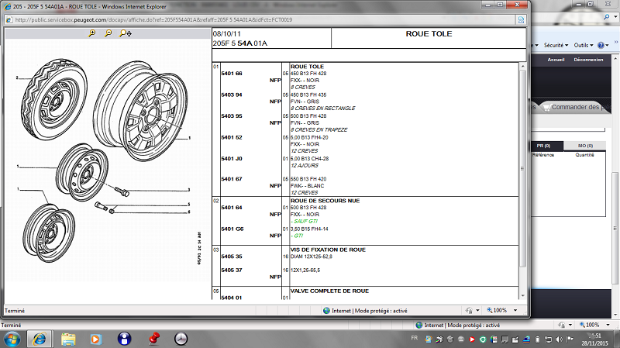Click the red play tray icon
Image resolution: width=620 pixels, height=348 pixels.
click(x=472, y=339)
